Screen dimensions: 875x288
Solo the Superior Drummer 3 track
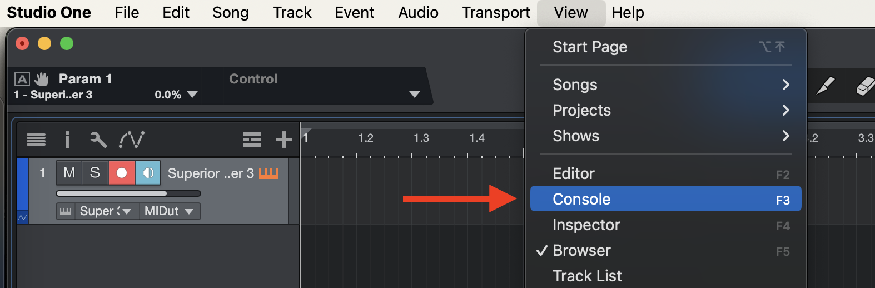point(95,173)
